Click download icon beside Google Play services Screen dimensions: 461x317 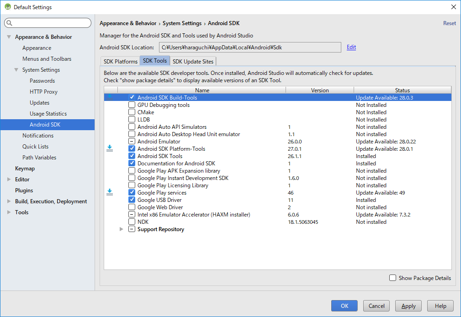pos(110,192)
